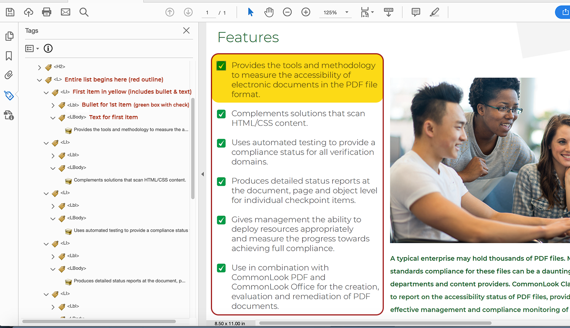Choose the Hand pan tool
The width and height of the screenshot is (570, 328).
point(269,12)
